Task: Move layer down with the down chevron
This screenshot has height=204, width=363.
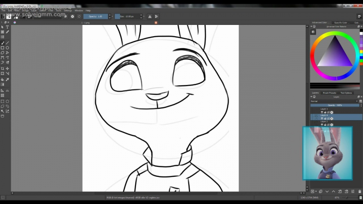Action: (327, 191)
